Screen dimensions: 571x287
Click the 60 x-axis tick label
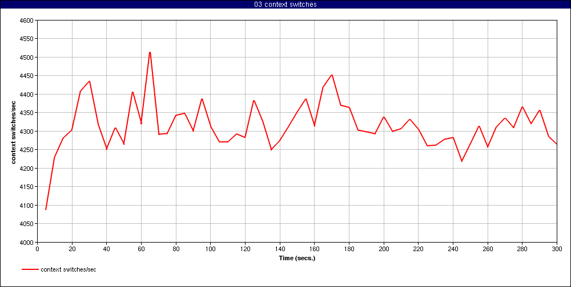pos(141,249)
